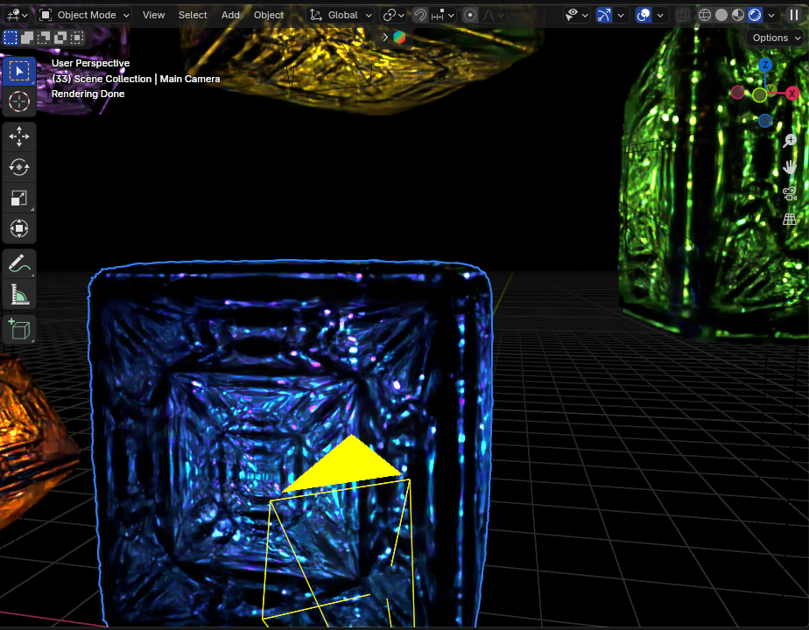
Task: Activate the Cursor tool
Action: [19, 101]
